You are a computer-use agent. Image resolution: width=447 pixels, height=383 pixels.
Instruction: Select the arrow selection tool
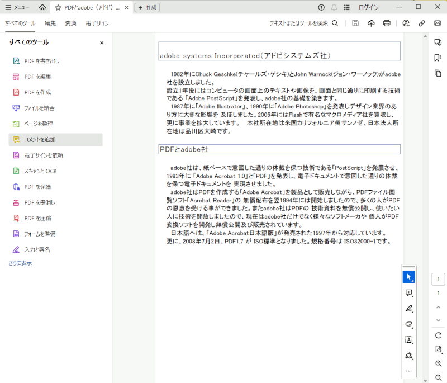click(409, 277)
